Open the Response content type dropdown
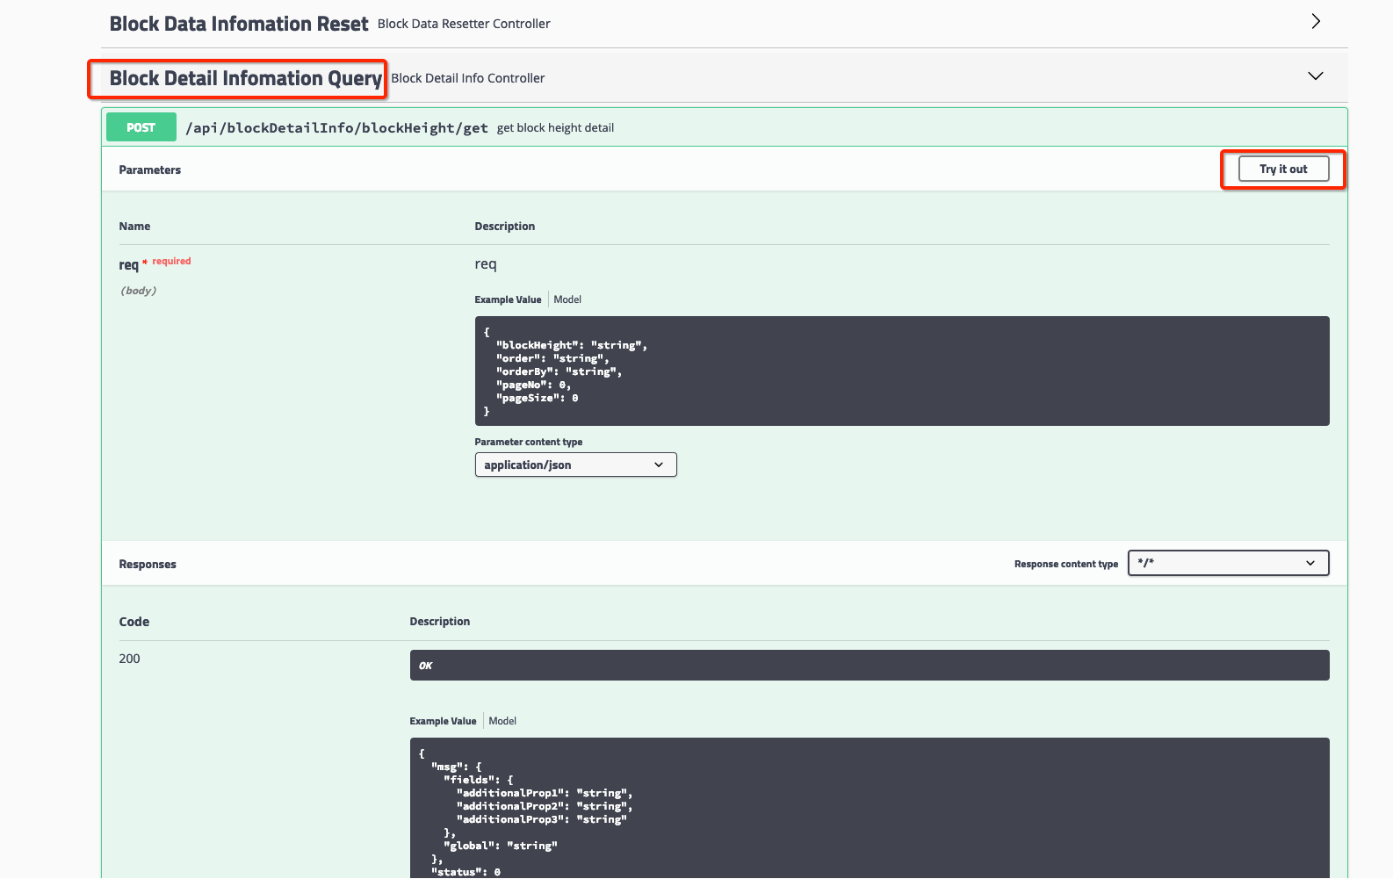 tap(1227, 563)
